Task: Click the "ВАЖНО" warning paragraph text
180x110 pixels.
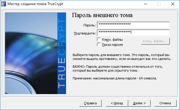Action: (118, 68)
